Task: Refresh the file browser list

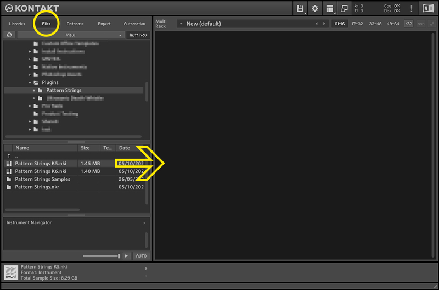Action: (9, 35)
